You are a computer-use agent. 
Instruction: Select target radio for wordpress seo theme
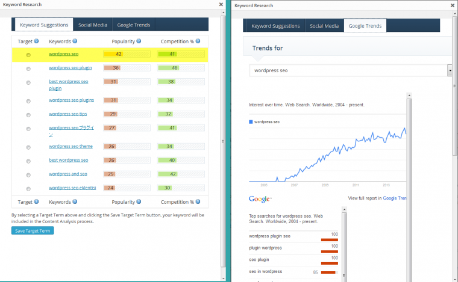tap(28, 147)
